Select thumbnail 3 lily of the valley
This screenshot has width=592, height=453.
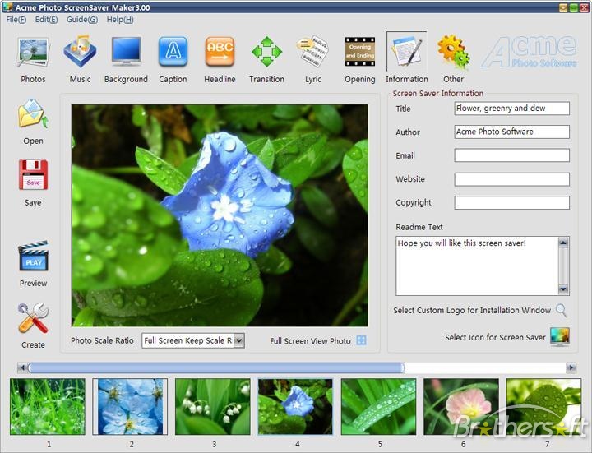213,407
